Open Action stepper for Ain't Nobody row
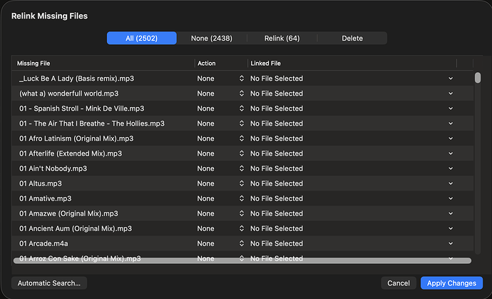This screenshot has height=299, width=492. tap(242, 168)
